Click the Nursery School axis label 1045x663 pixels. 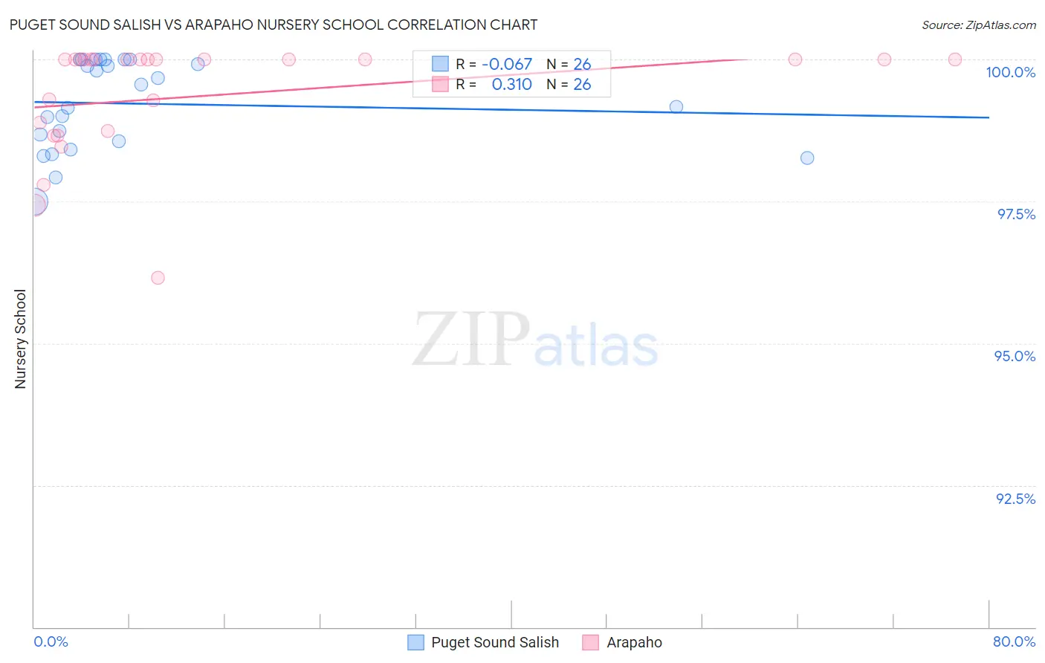tap(20, 339)
